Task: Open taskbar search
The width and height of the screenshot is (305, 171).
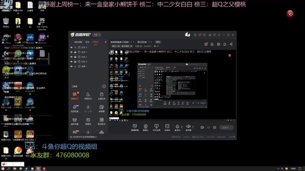Action: 8,169
